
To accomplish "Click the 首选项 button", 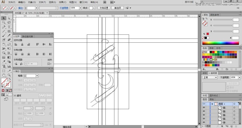I will click(x=118, y=8).
